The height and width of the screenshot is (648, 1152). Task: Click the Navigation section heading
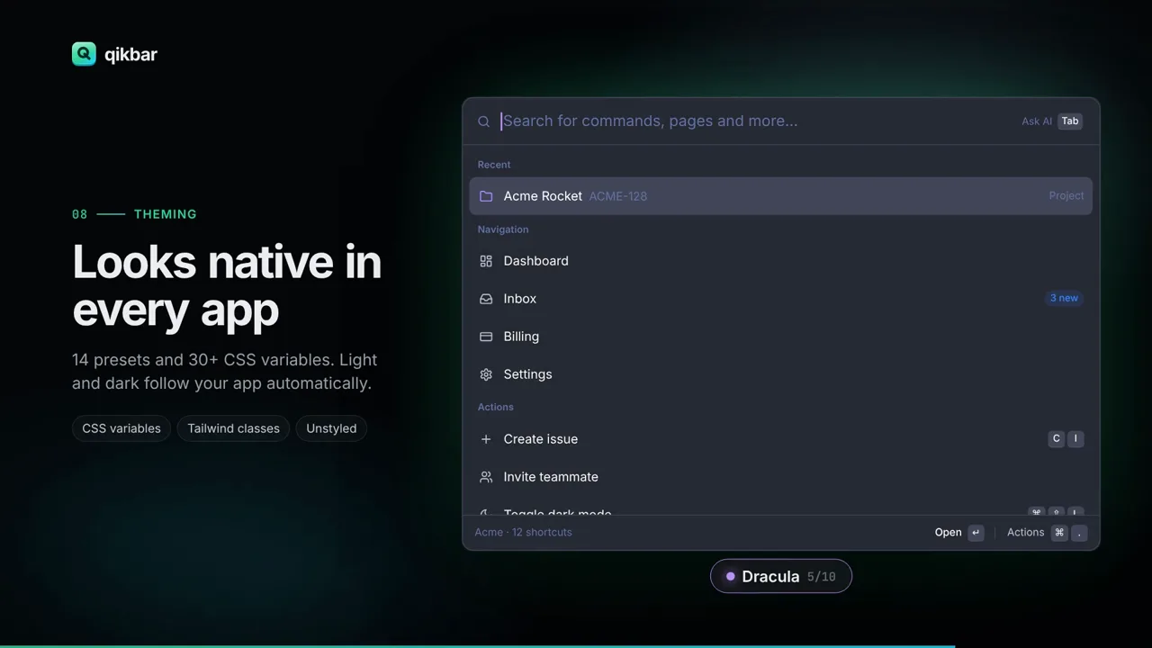point(503,229)
